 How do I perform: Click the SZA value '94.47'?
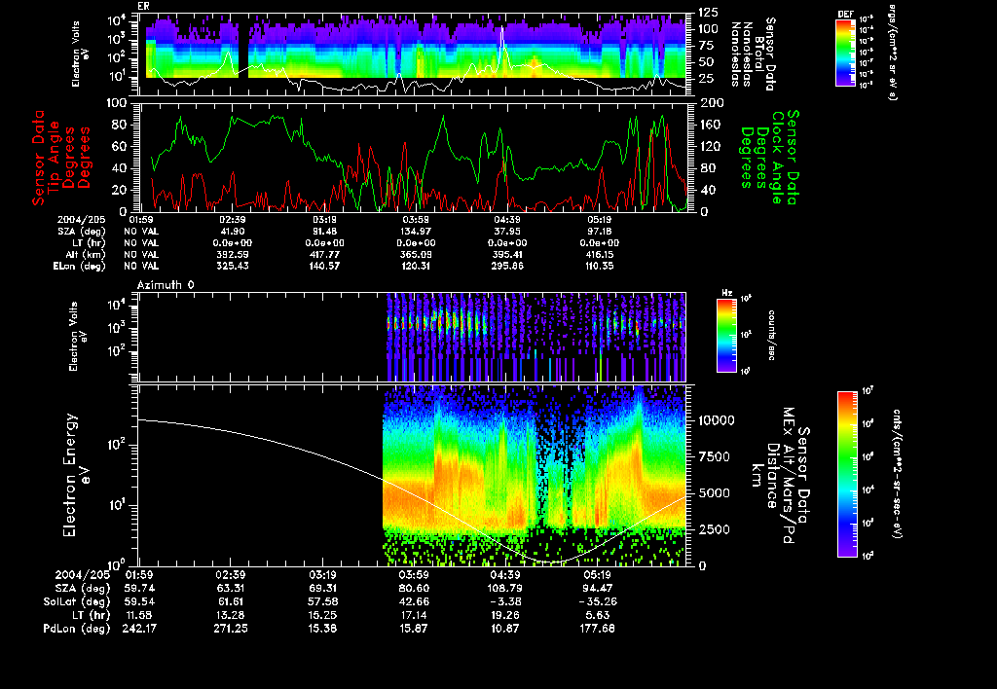(x=597, y=589)
